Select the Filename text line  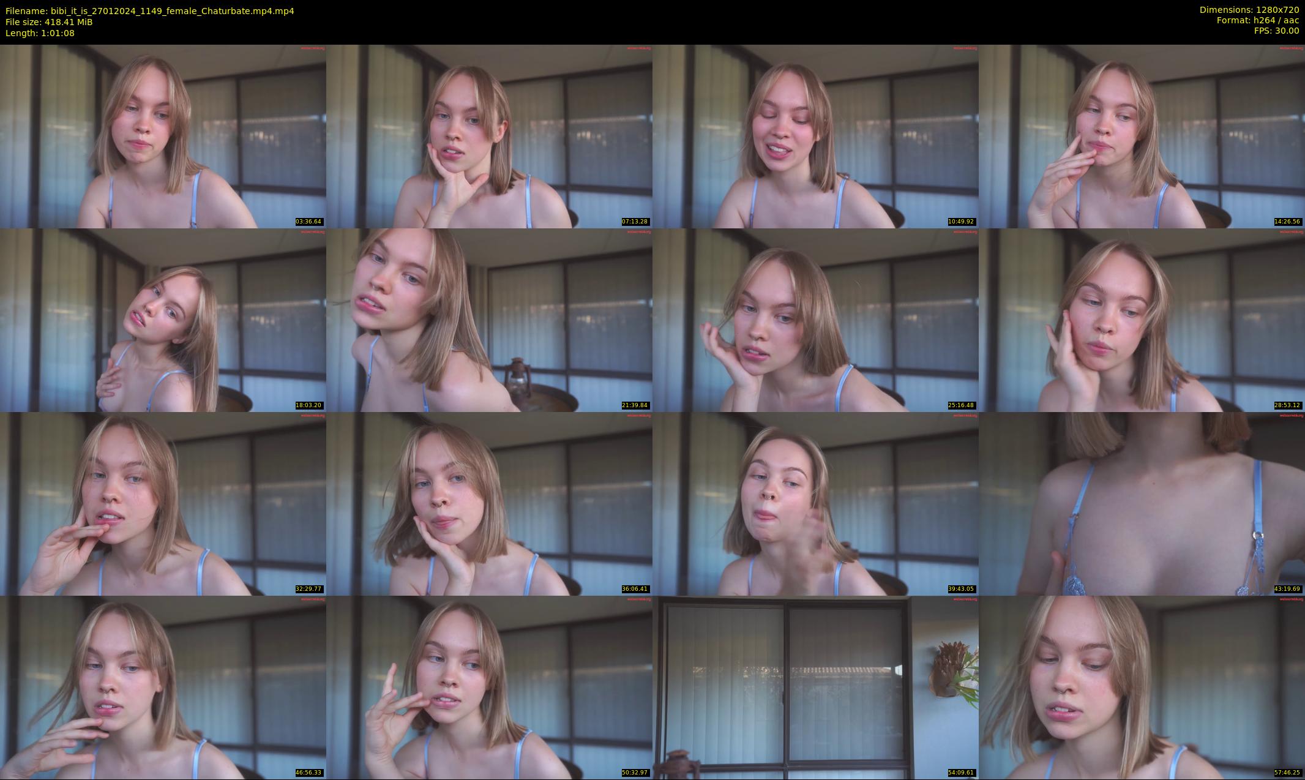(150, 11)
